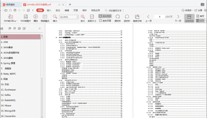This screenshot has width=207, height=118.
Task: Rotate the view clockwise with 顺时针
Action: 118,18
